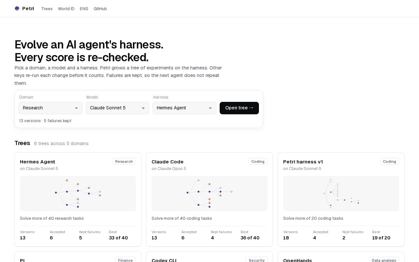The height and width of the screenshot is (262, 419).
Task: Click Best value '36 of 40'
Action: (250, 238)
